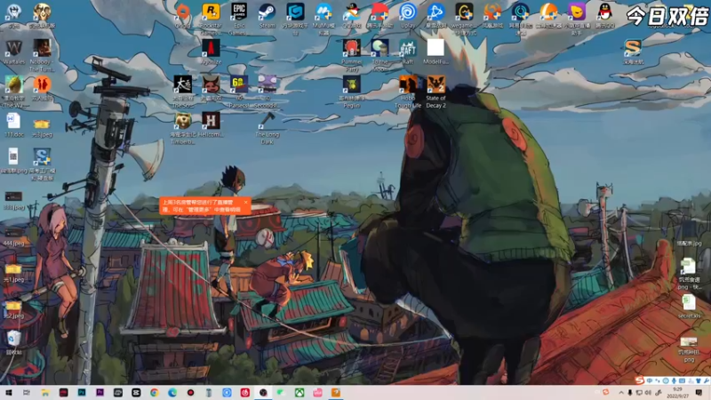The image size is (711, 400).
Task: Open Google Chrome from the taskbar
Action: [154, 393]
